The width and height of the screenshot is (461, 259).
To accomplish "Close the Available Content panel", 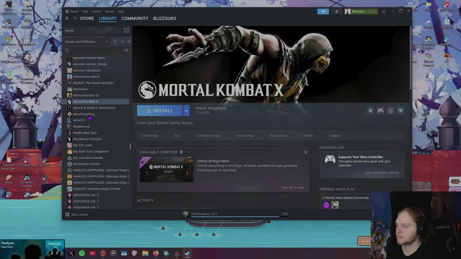I will (x=306, y=152).
